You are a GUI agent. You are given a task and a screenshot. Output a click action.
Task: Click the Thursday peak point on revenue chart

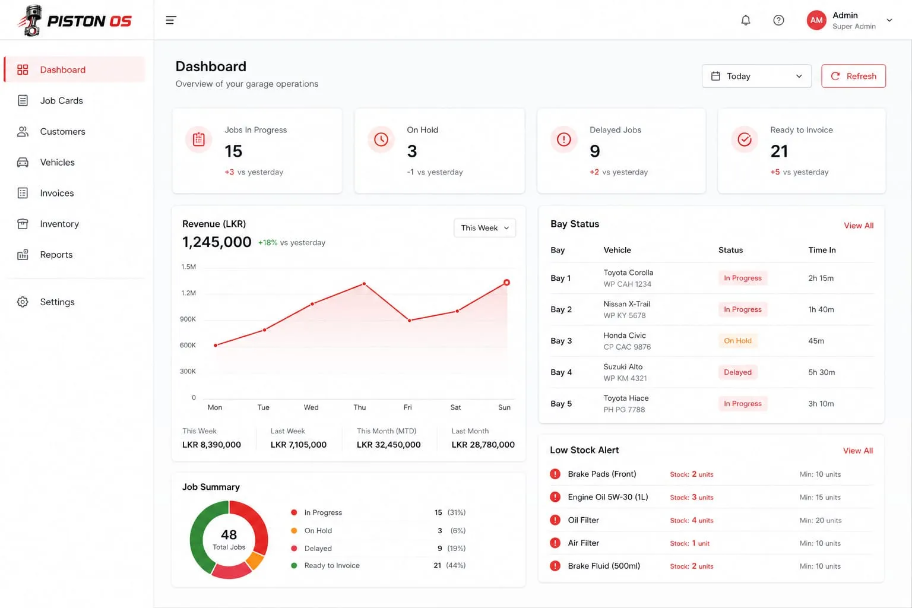click(x=364, y=284)
